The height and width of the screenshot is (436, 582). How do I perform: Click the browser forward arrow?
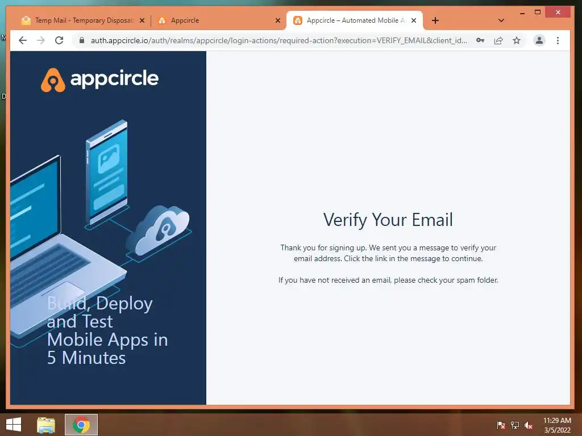(x=41, y=40)
